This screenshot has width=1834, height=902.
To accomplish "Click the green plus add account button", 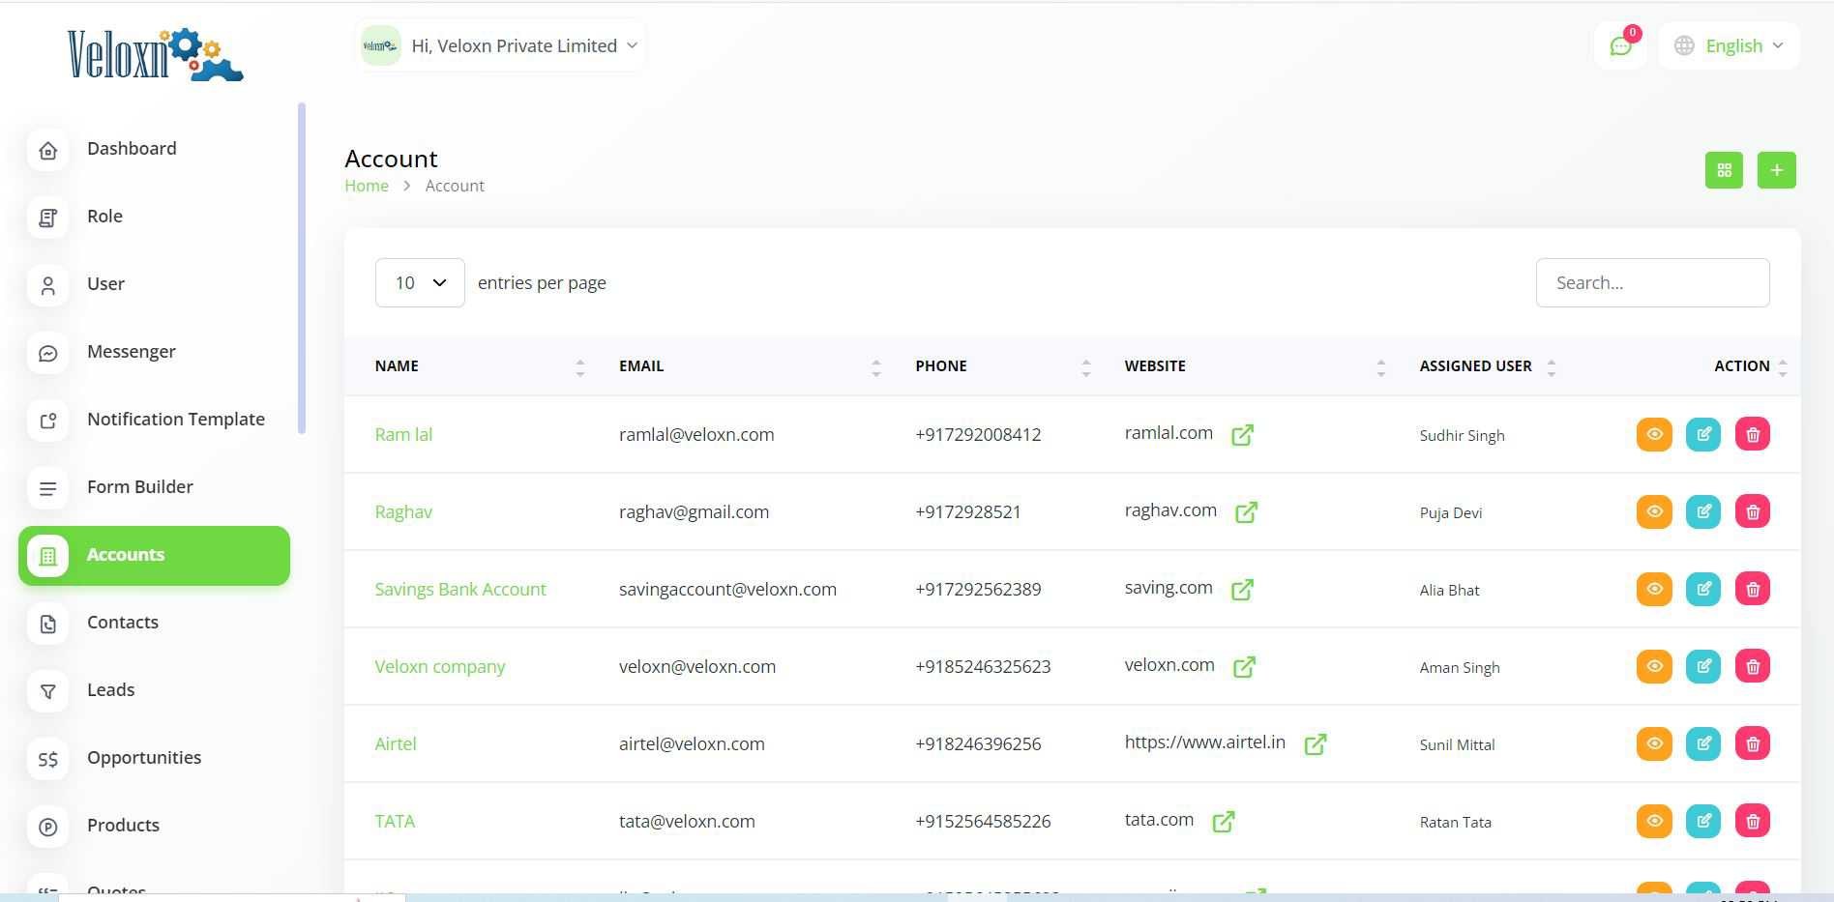I will click(1776, 170).
